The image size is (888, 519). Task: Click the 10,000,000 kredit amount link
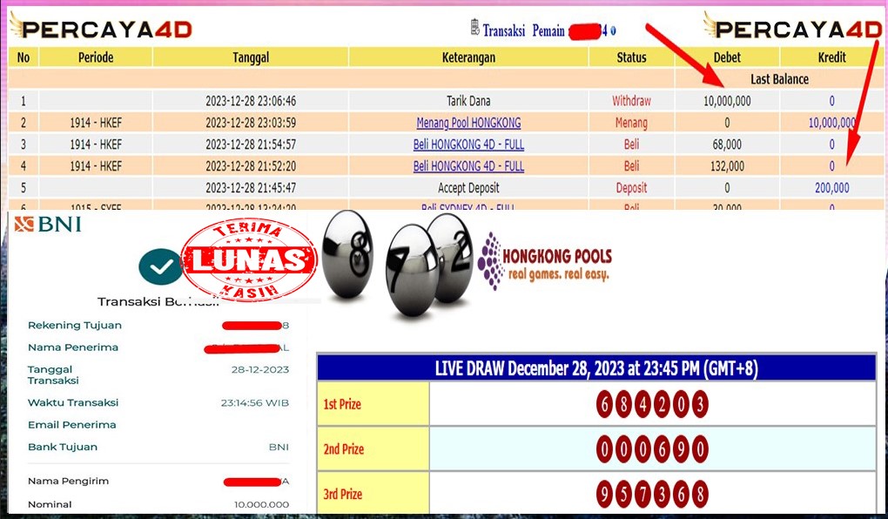[x=831, y=123]
